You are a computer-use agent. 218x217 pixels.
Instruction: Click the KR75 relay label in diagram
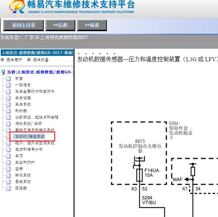(x=140, y=146)
